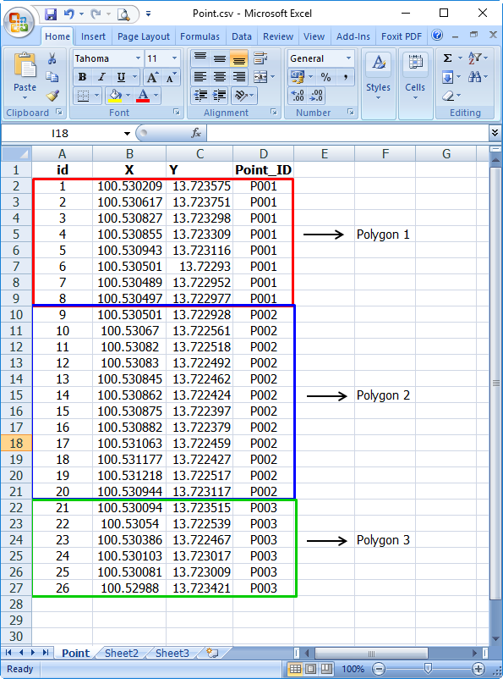Viewport: 503px width, 679px height.
Task: Click the Paste button
Action: [25, 76]
